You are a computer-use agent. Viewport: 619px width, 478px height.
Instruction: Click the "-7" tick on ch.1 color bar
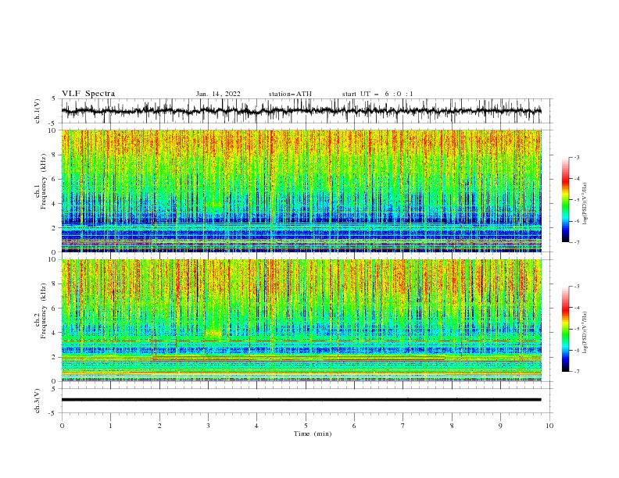pyautogui.click(x=577, y=243)
